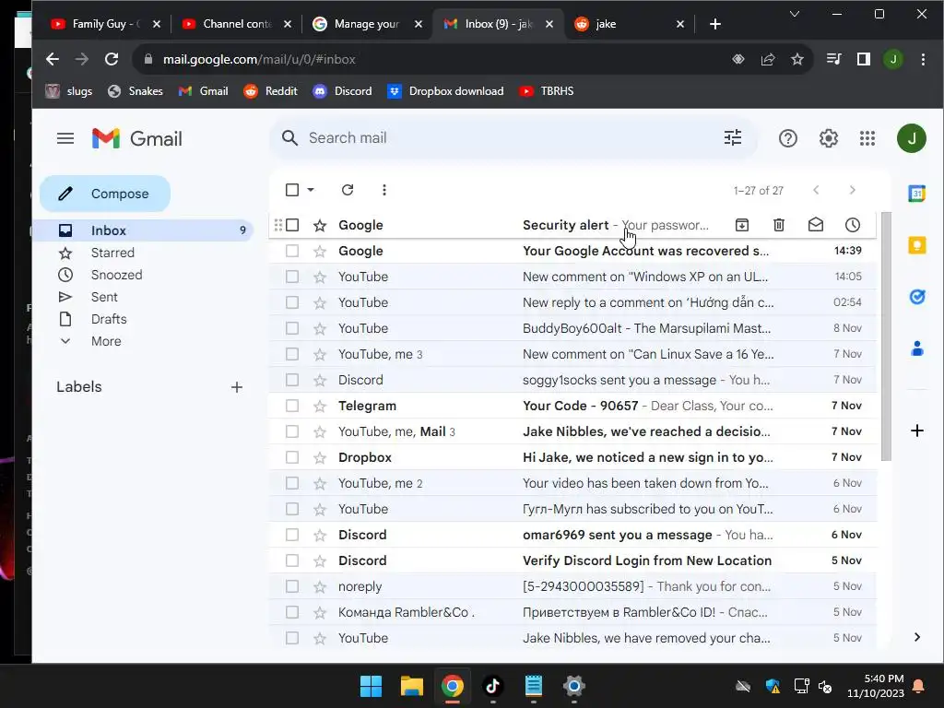Open Windows Start button on taskbar

(x=371, y=686)
